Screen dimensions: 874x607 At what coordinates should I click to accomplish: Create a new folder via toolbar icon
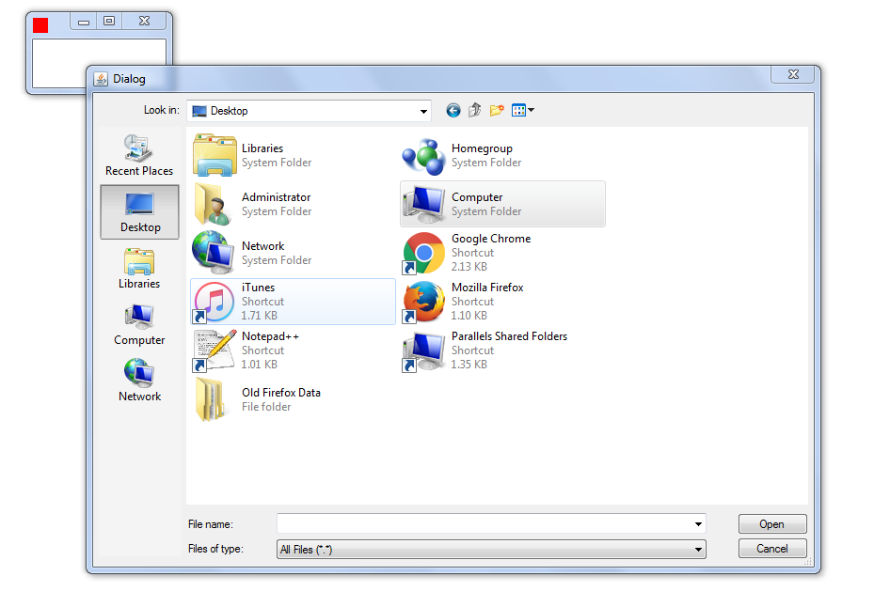(x=497, y=111)
